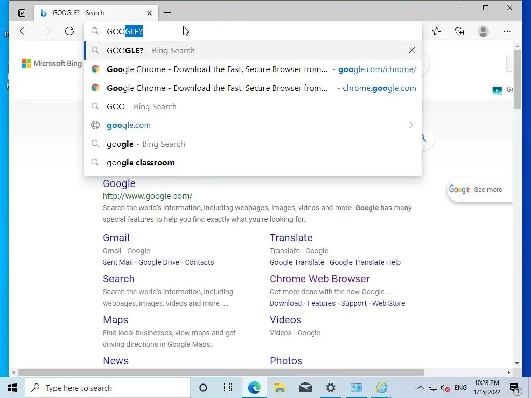Screen dimensions: 531x398
Task: Open the Mail app taskbar icon
Action: tap(305, 388)
